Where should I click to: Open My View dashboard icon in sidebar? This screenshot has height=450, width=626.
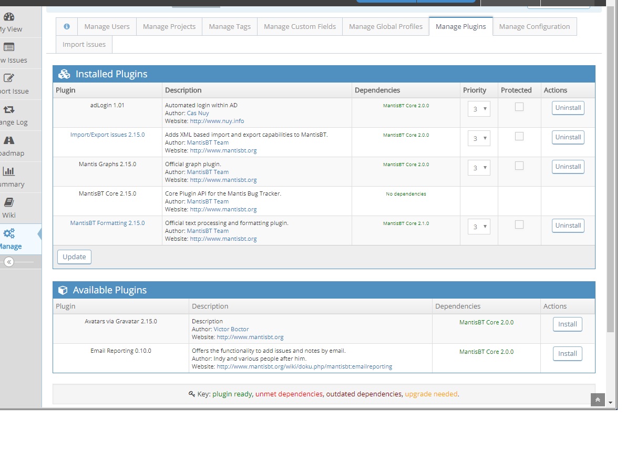click(x=9, y=17)
